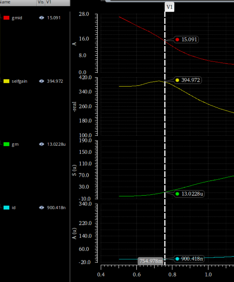Toggle visibility eye for id trace
This screenshot has width=234, height=282.
coord(41,207)
